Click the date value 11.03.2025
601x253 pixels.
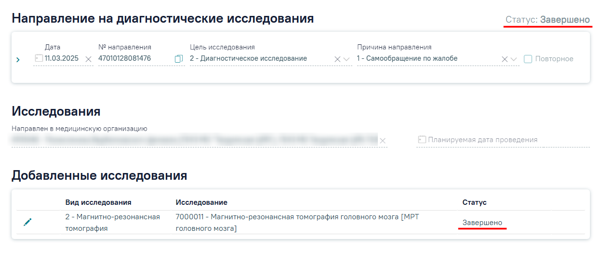pos(62,58)
